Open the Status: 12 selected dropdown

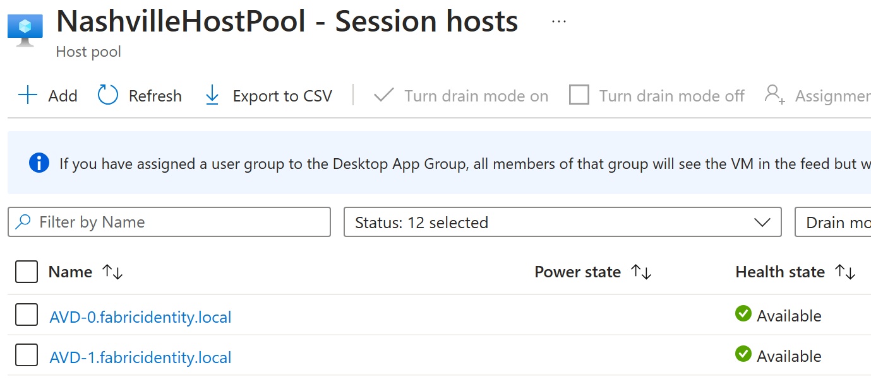click(562, 222)
